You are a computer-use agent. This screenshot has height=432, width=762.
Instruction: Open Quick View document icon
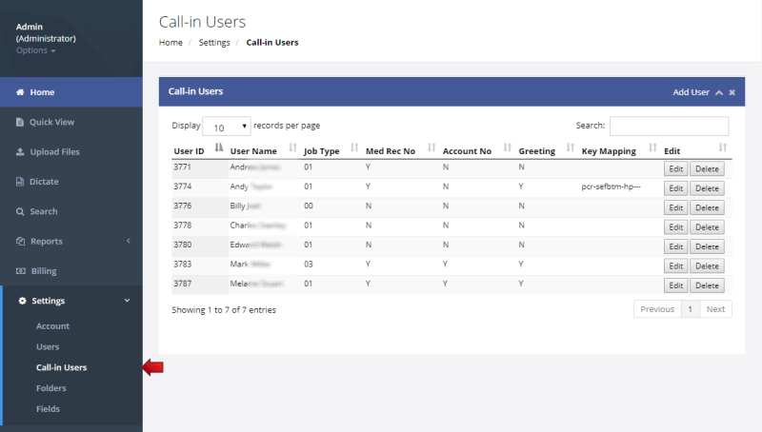(x=20, y=122)
